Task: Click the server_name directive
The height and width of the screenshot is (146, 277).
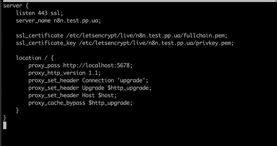Action: coord(33,21)
